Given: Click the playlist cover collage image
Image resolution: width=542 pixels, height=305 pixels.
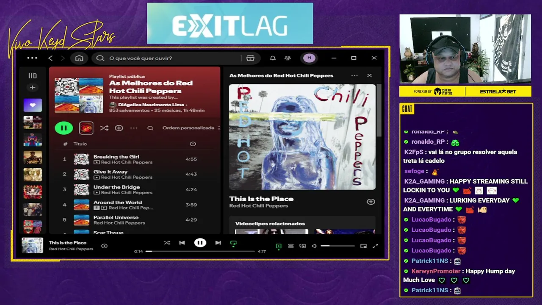Looking at the screenshot, I should click(79, 95).
